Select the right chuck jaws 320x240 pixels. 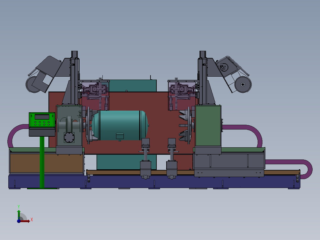click(x=186, y=125)
